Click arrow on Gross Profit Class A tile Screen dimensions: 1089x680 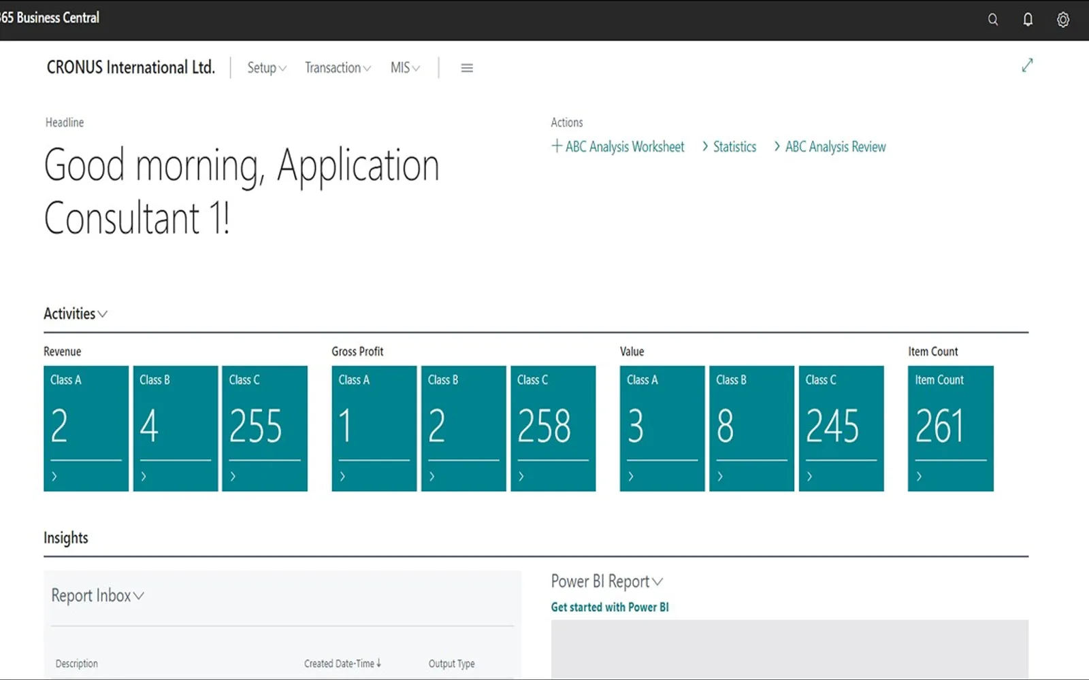[x=342, y=476]
